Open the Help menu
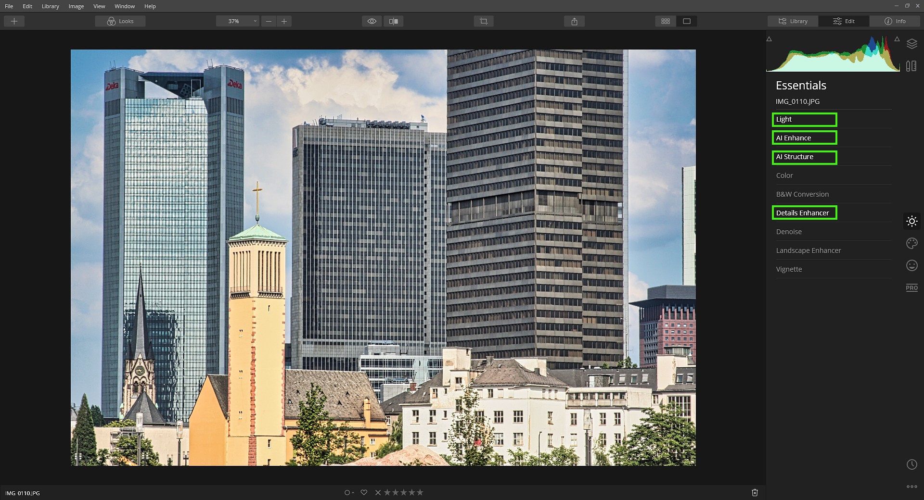924x500 pixels. (x=150, y=6)
